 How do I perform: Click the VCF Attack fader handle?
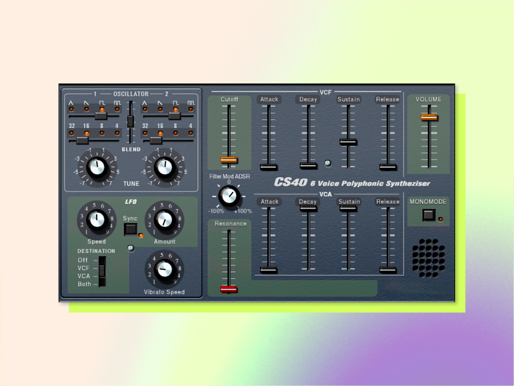pyautogui.click(x=268, y=167)
